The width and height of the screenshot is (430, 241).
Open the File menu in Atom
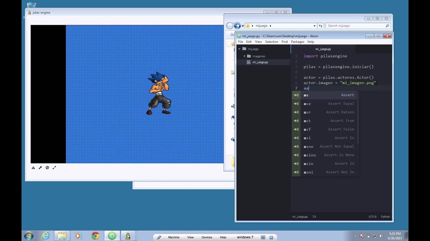[x=241, y=42]
